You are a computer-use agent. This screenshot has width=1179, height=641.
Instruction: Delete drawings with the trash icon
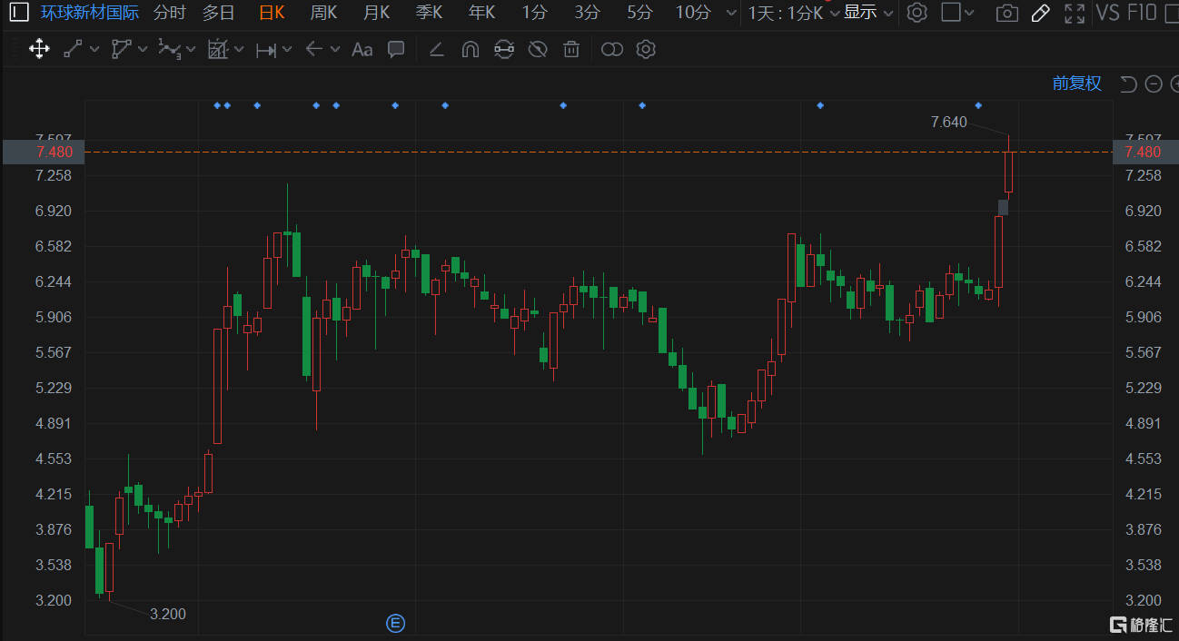click(x=570, y=49)
